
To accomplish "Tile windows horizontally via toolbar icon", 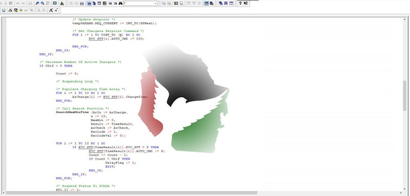I will coord(226,3).
